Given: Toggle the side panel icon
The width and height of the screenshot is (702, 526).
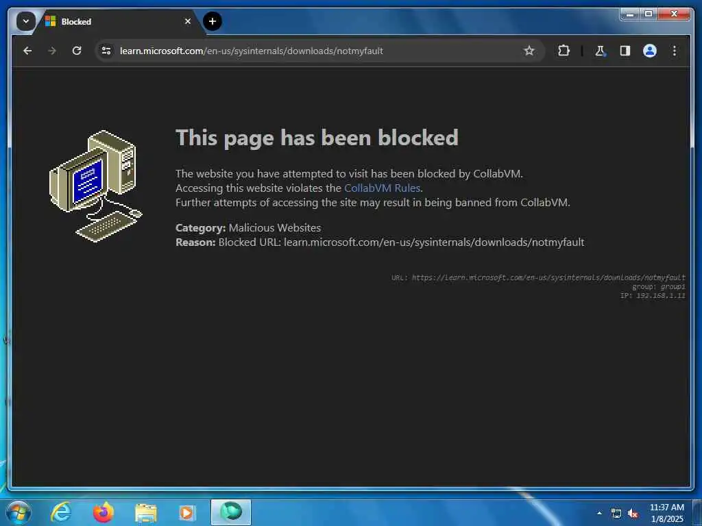Looking at the screenshot, I should 625,51.
